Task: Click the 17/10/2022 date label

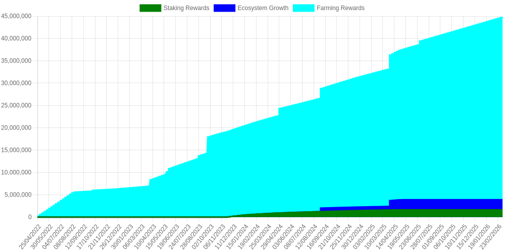Action: (x=87, y=237)
